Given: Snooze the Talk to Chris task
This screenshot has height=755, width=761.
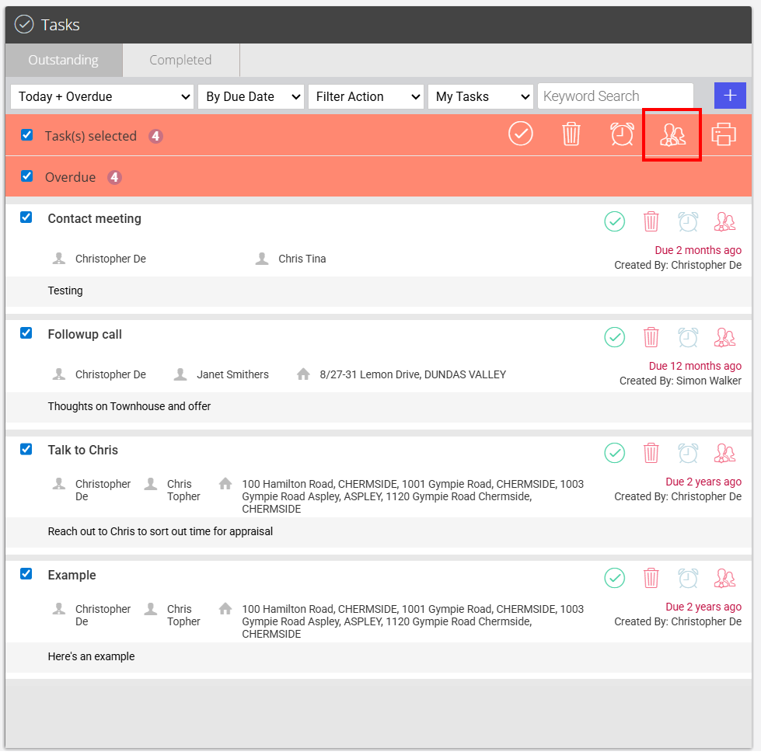Looking at the screenshot, I should (688, 453).
